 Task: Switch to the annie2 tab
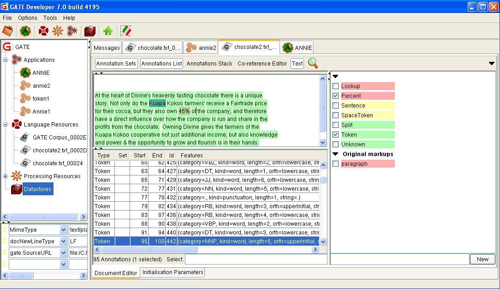coord(201,48)
